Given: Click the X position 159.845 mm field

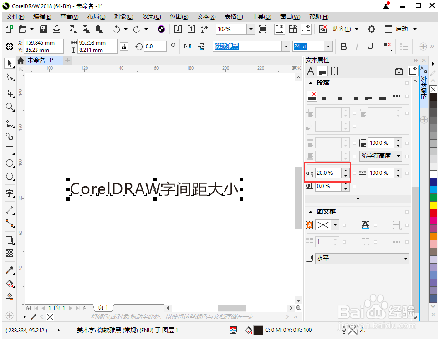Looking at the screenshot, I should point(43,43).
